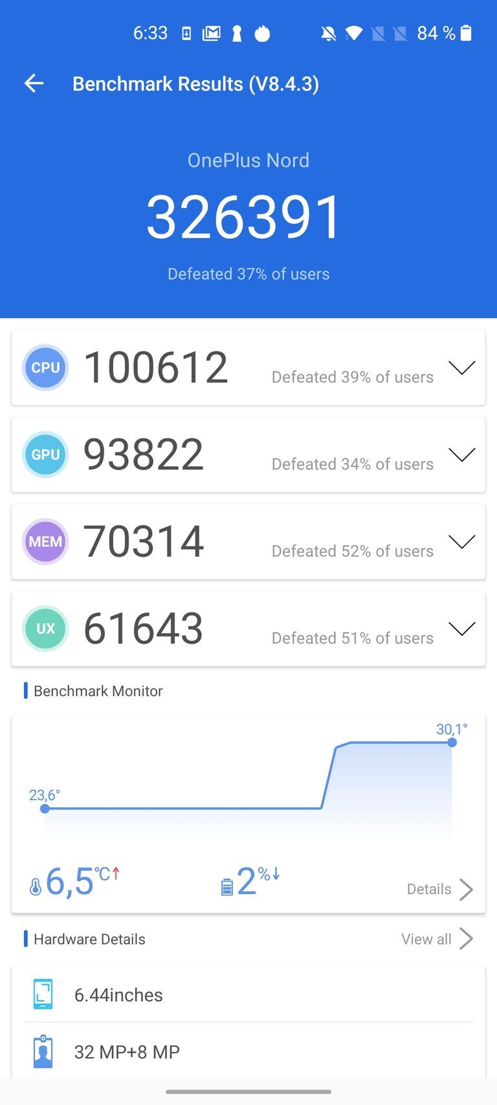Tap the GPU score circle icon
The width and height of the screenshot is (497, 1105).
[45, 454]
